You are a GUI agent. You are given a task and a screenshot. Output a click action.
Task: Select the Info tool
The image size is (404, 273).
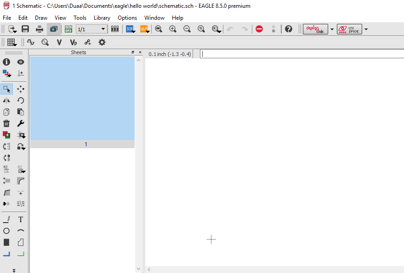[6, 62]
